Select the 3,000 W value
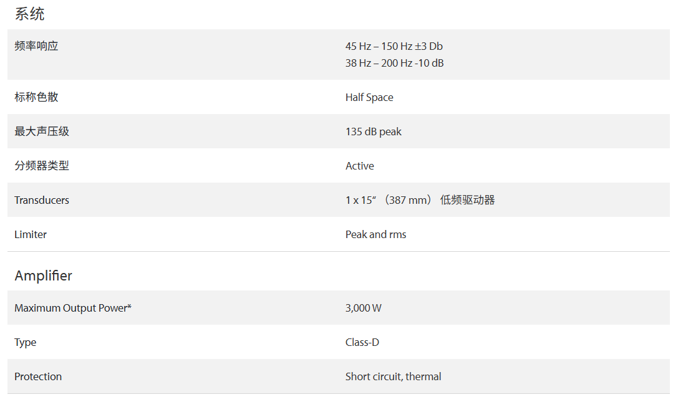 tap(363, 308)
